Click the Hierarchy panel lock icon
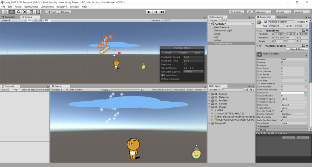This screenshot has height=167, width=312. 249,17
